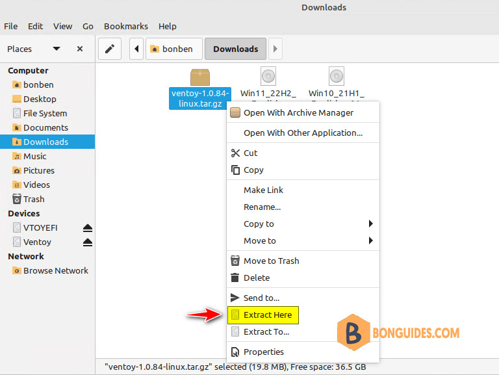The height and width of the screenshot is (375, 499).
Task: Choose Make Link in context menu
Action: point(303,190)
